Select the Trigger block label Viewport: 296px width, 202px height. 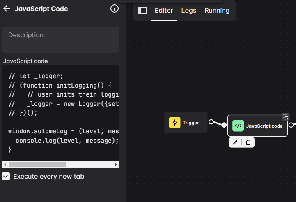point(190,123)
